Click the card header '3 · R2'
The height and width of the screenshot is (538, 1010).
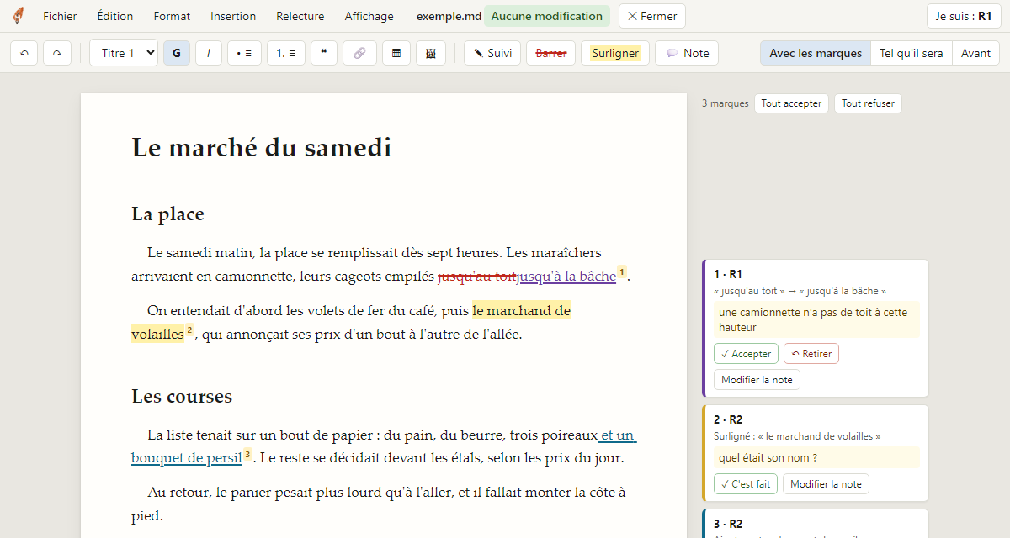pos(728,524)
